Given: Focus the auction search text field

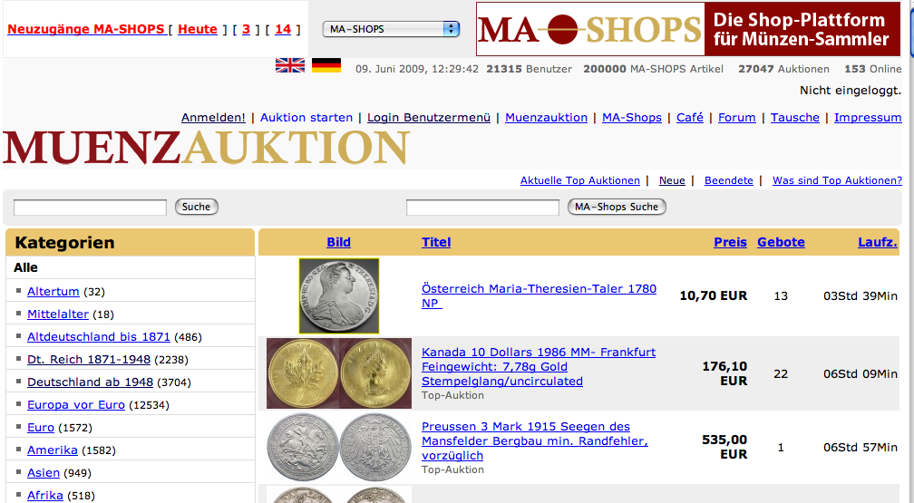Looking at the screenshot, I should (x=91, y=208).
